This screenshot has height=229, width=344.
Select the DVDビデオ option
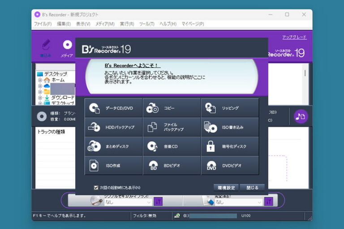pyautogui.click(x=230, y=165)
